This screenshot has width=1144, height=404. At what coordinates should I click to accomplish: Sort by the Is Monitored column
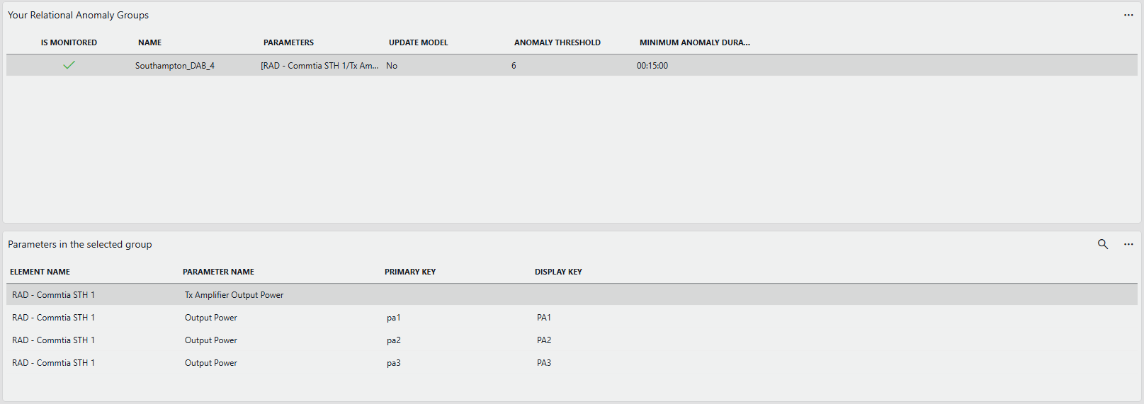point(69,42)
